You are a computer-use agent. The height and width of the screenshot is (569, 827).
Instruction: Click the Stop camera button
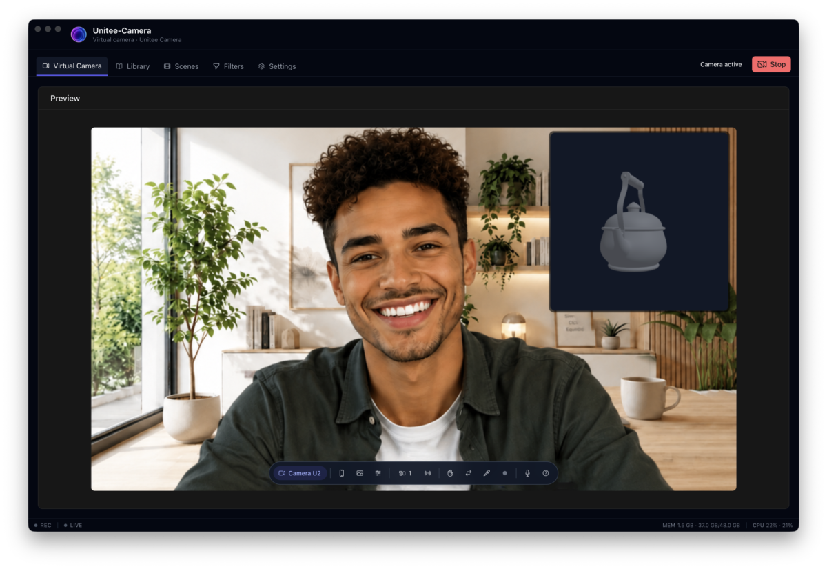tap(771, 64)
